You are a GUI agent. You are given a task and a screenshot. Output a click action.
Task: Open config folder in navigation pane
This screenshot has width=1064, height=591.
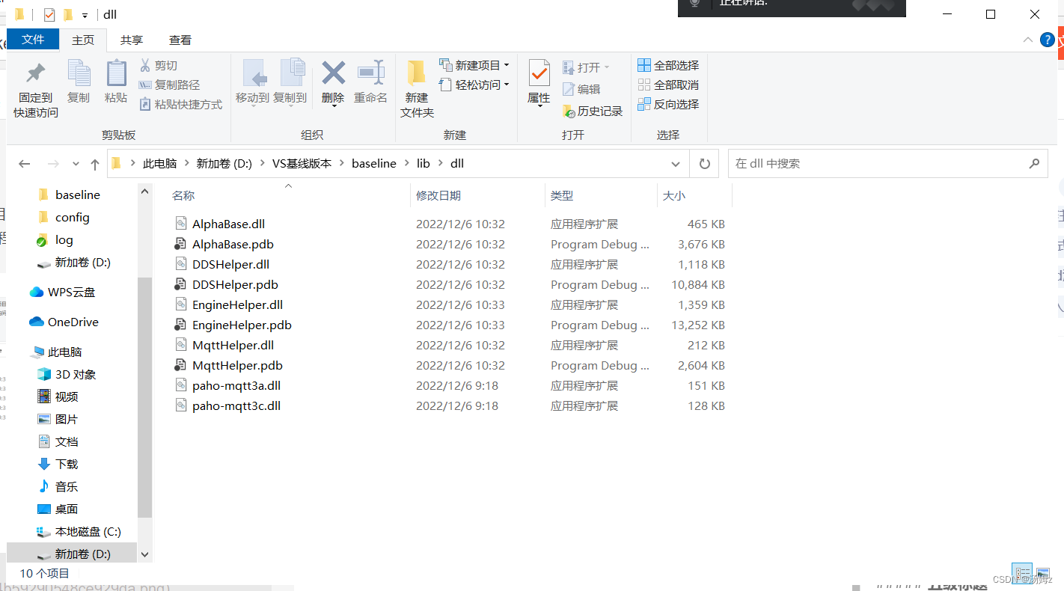pyautogui.click(x=73, y=217)
